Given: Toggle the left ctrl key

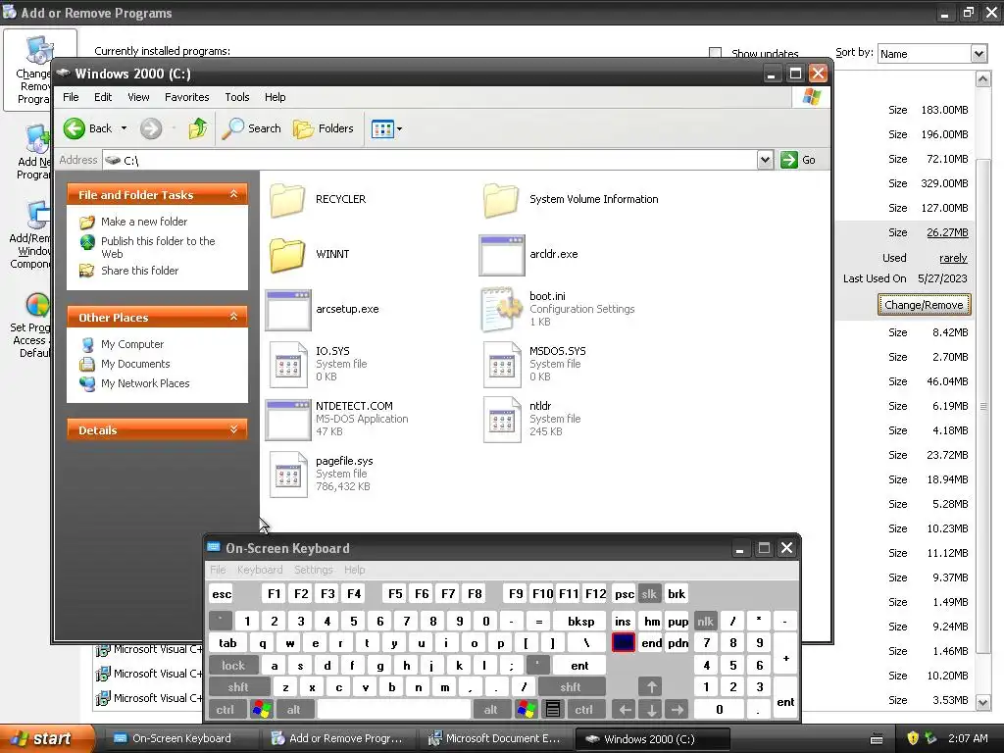Looking at the screenshot, I should (x=226, y=710).
